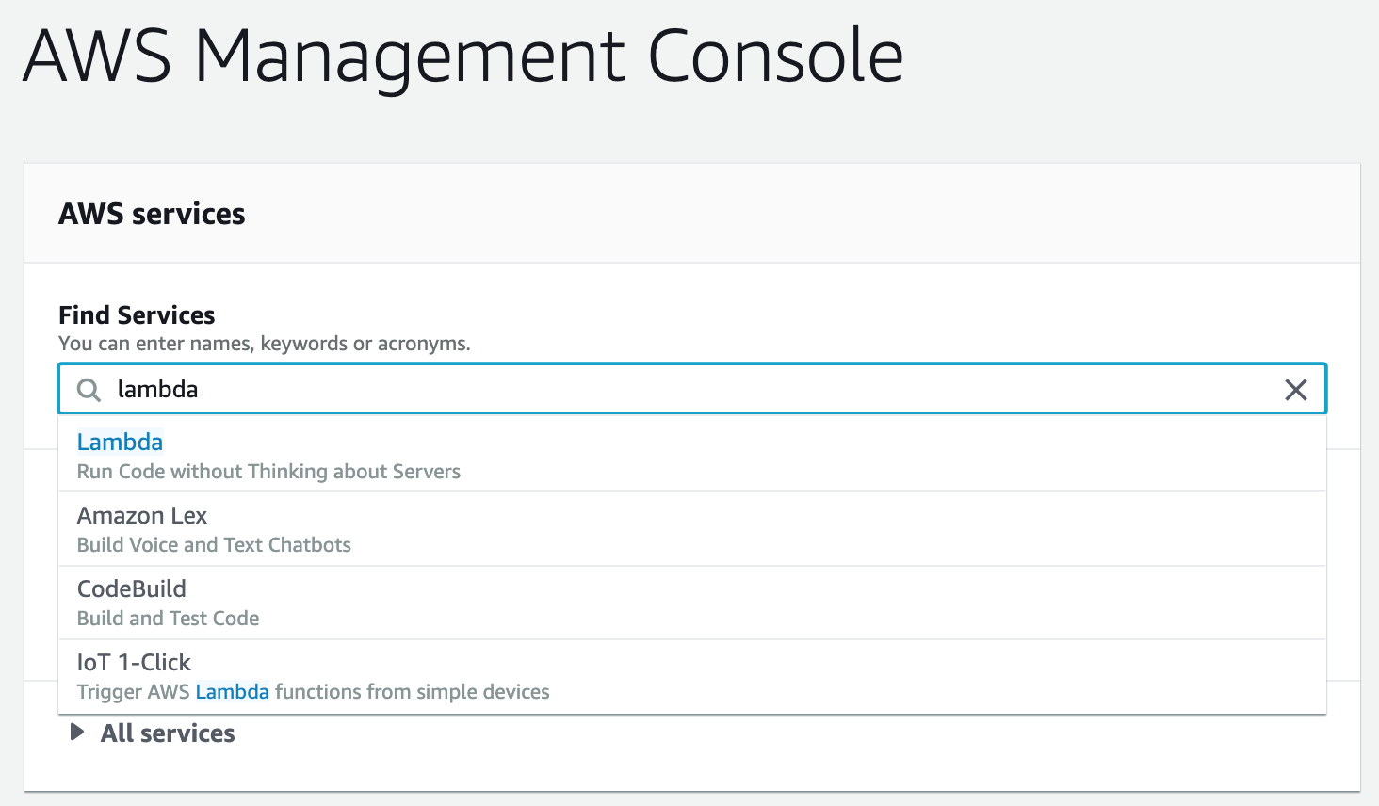Screen dimensions: 1379x806
Task: Click the Find Services heading
Action: pyautogui.click(x=137, y=315)
